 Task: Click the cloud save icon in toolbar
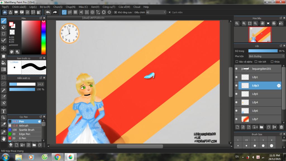pyautogui.click(x=5, y=12)
